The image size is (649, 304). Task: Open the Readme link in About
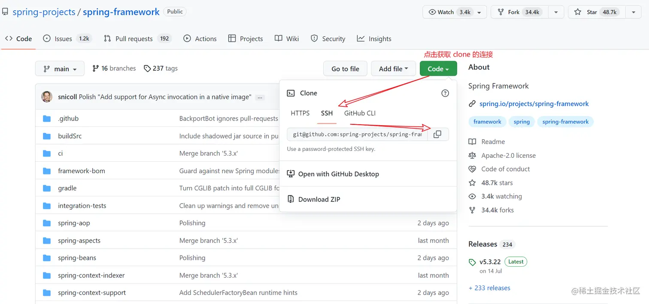[487, 142]
